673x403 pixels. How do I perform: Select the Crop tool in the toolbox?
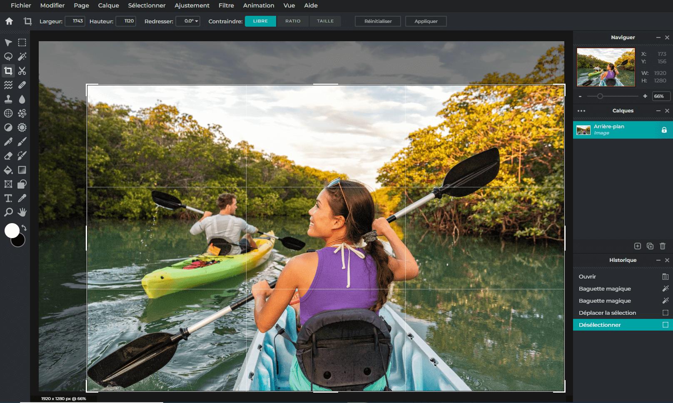click(8, 71)
